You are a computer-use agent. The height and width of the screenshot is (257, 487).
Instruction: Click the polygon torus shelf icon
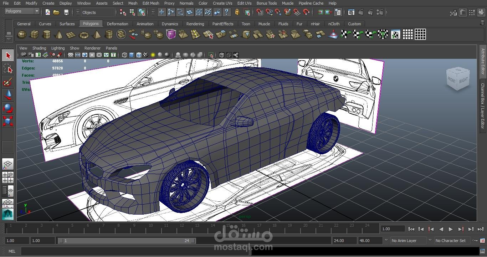pos(84,35)
